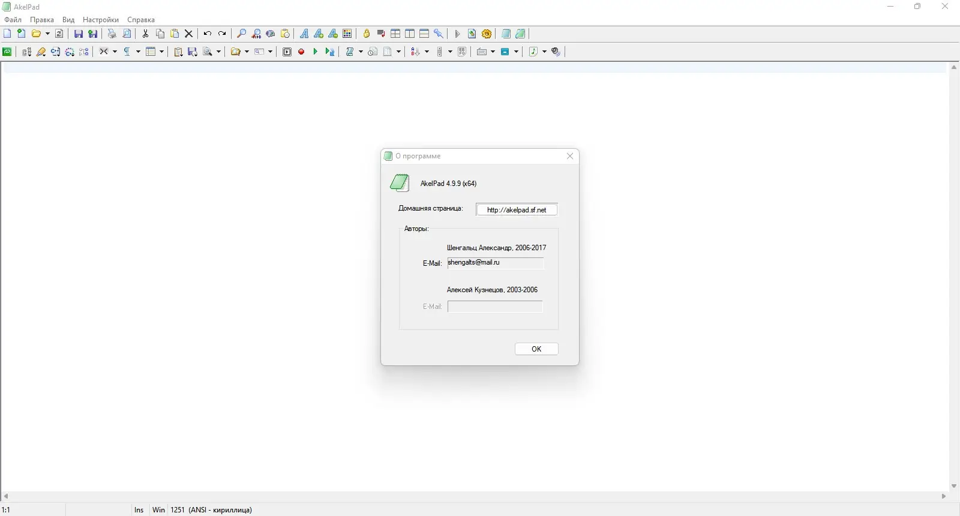Click the 1251 (ANSI - кириллица) encoding status

211,510
